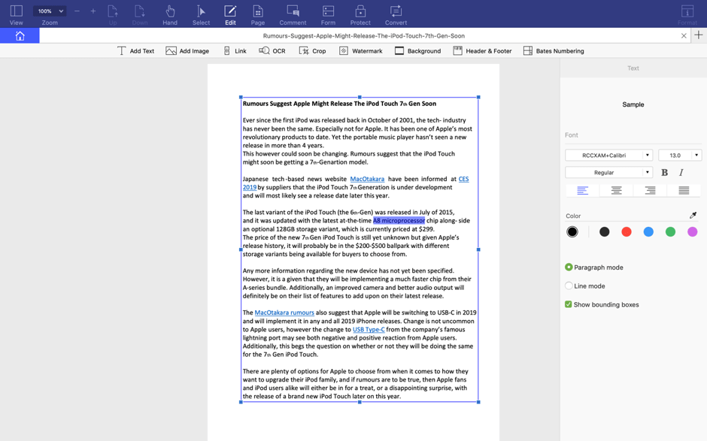Click the USB Type-C link
The height and width of the screenshot is (441, 707).
[x=369, y=329]
